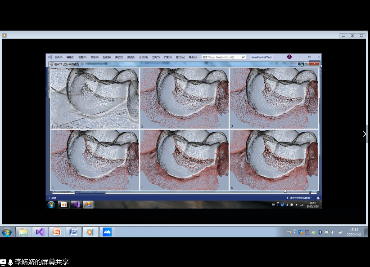Open the Word icon in the outer taskbar

tap(73, 232)
